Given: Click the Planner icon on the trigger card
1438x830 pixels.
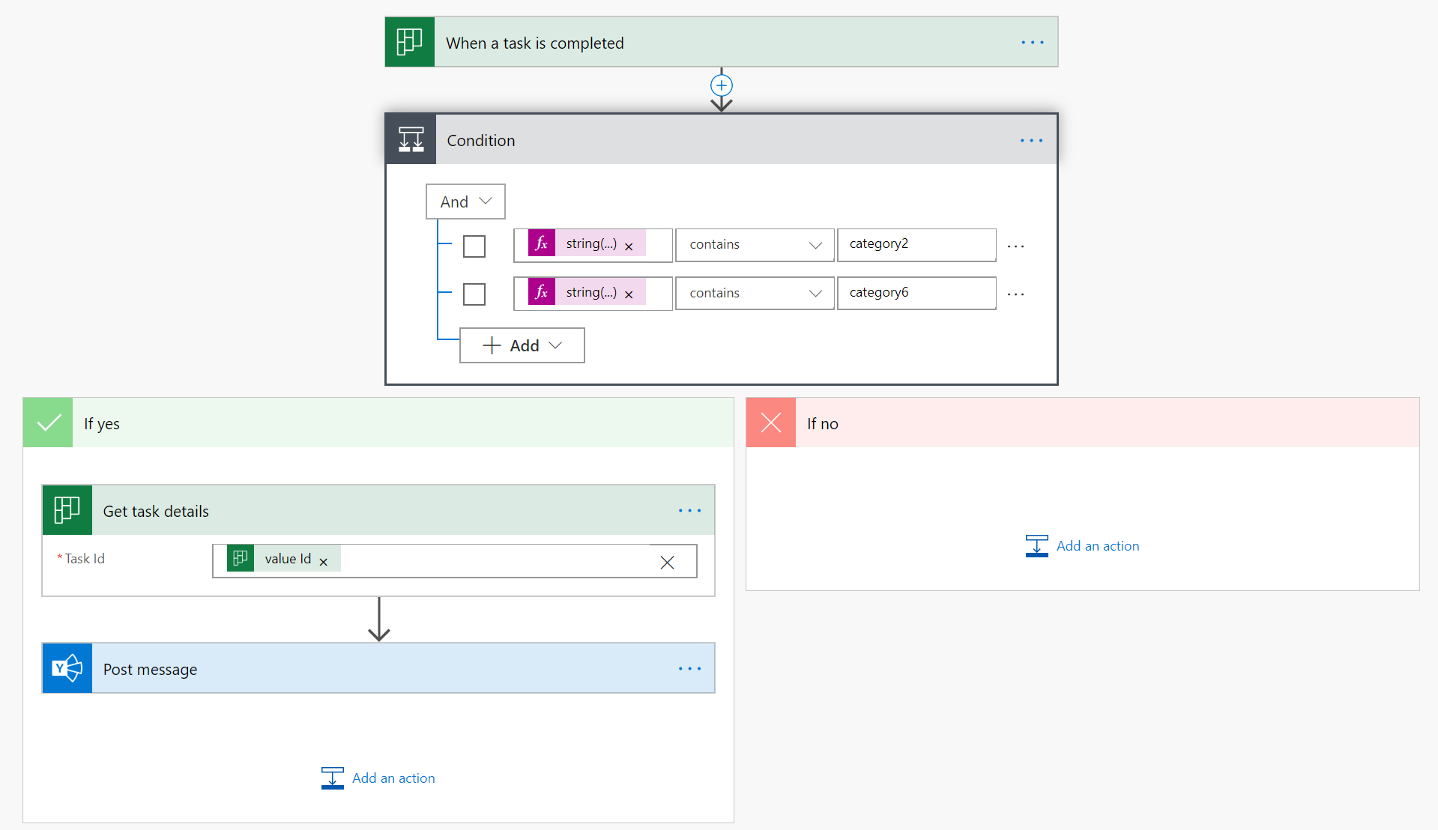Looking at the screenshot, I should click(409, 42).
